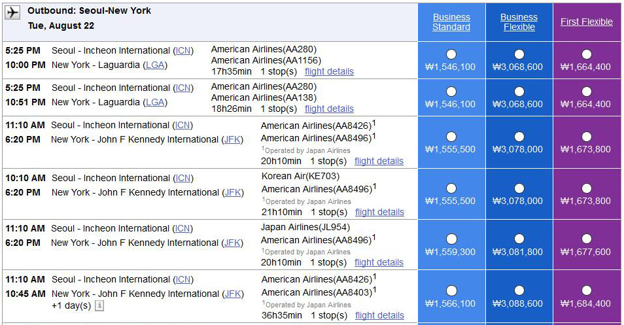Click the "21h10min" duration text

pos(281,212)
